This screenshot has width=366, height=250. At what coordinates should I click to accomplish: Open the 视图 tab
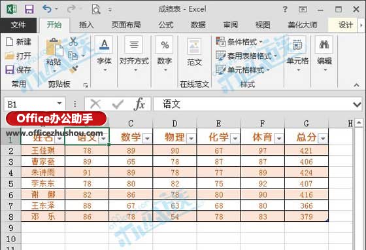[x=263, y=25]
